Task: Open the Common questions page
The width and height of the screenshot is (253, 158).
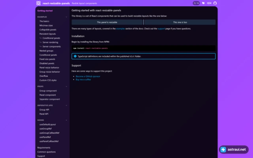Action: coord(46,152)
